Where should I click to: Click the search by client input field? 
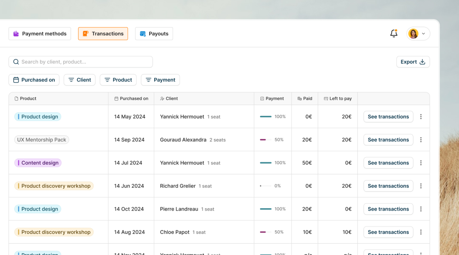tap(80, 62)
